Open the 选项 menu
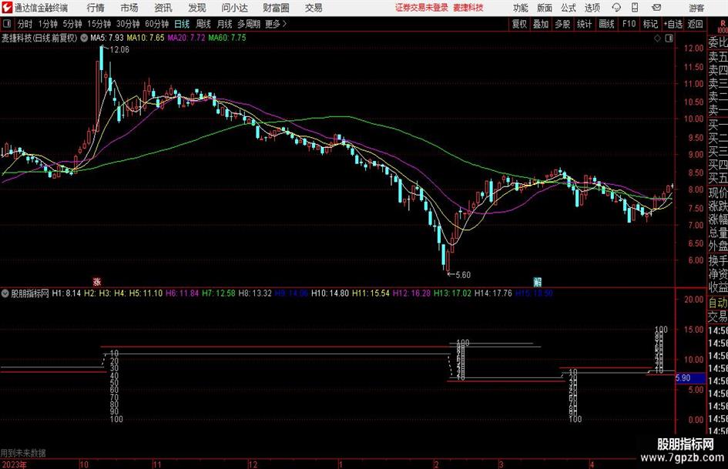The image size is (728, 469). click(592, 8)
